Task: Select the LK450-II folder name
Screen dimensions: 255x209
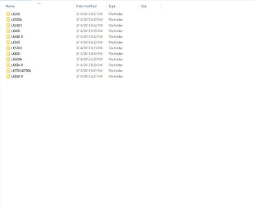Action: tap(17, 37)
